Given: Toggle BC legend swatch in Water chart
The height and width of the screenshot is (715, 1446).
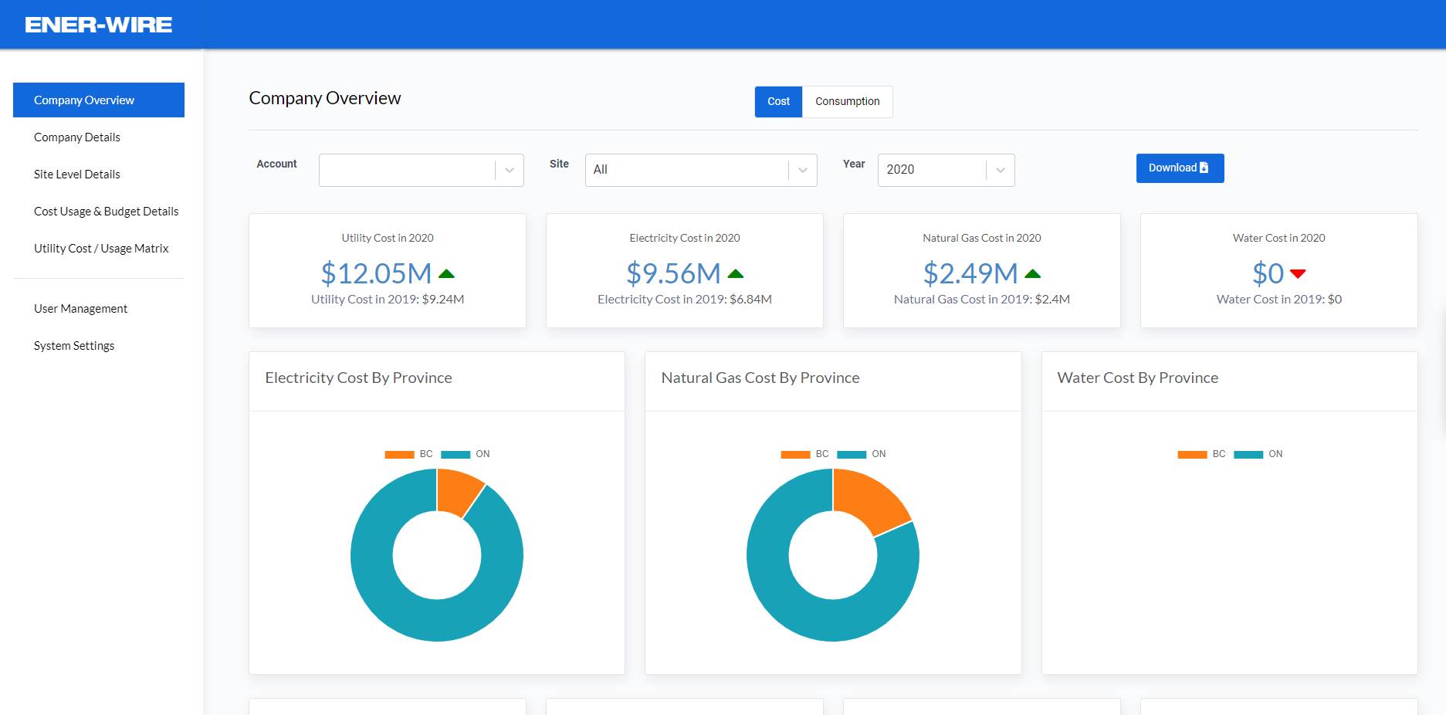Looking at the screenshot, I should [1192, 454].
